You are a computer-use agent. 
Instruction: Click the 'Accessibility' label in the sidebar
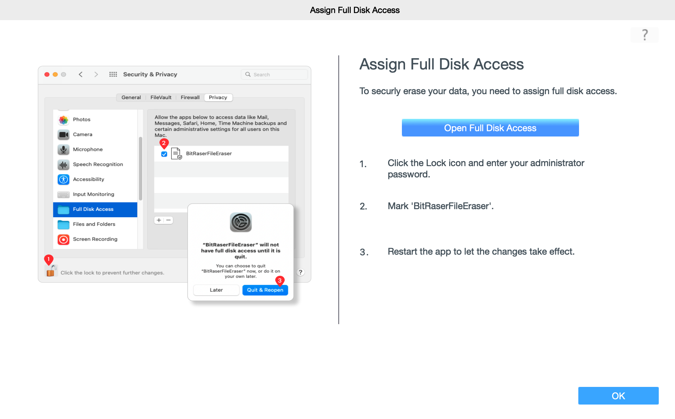(x=89, y=180)
